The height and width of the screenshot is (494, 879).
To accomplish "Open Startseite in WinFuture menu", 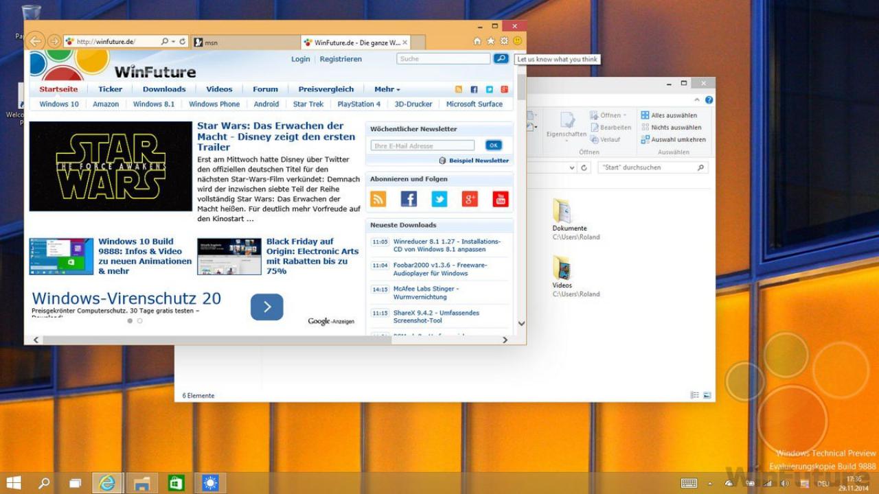I will pyautogui.click(x=58, y=89).
